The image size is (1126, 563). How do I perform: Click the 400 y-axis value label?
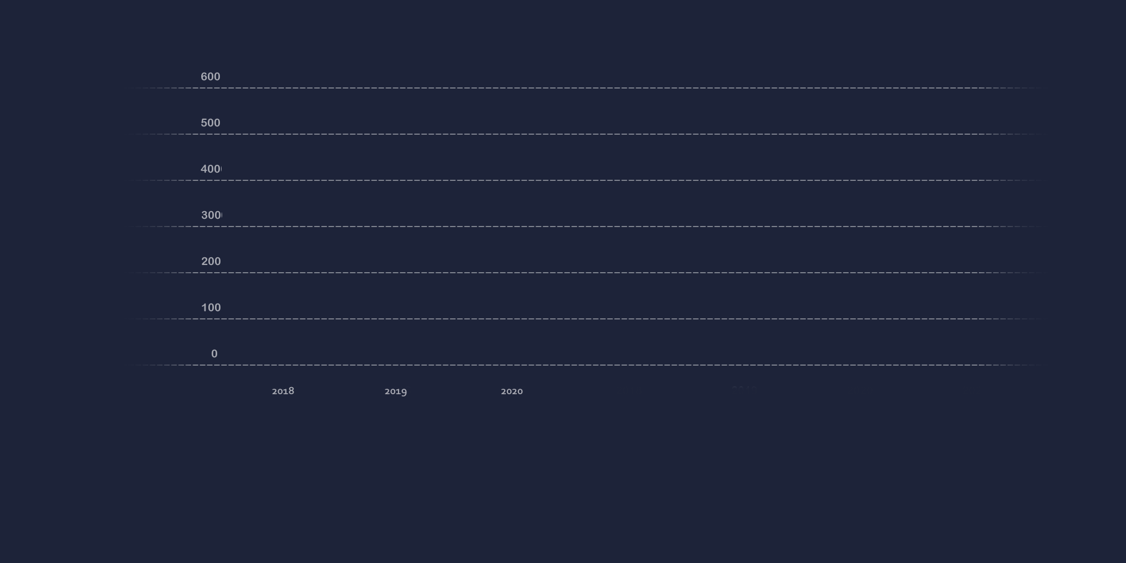point(211,169)
